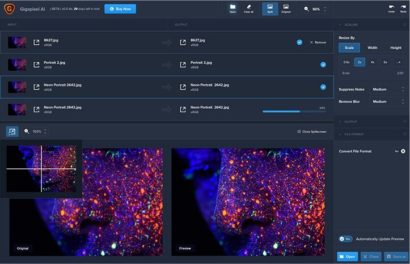This screenshot has width=410, height=264.
Task: Toggle the checkmark for Portrait 2.jpg
Action: (323, 65)
